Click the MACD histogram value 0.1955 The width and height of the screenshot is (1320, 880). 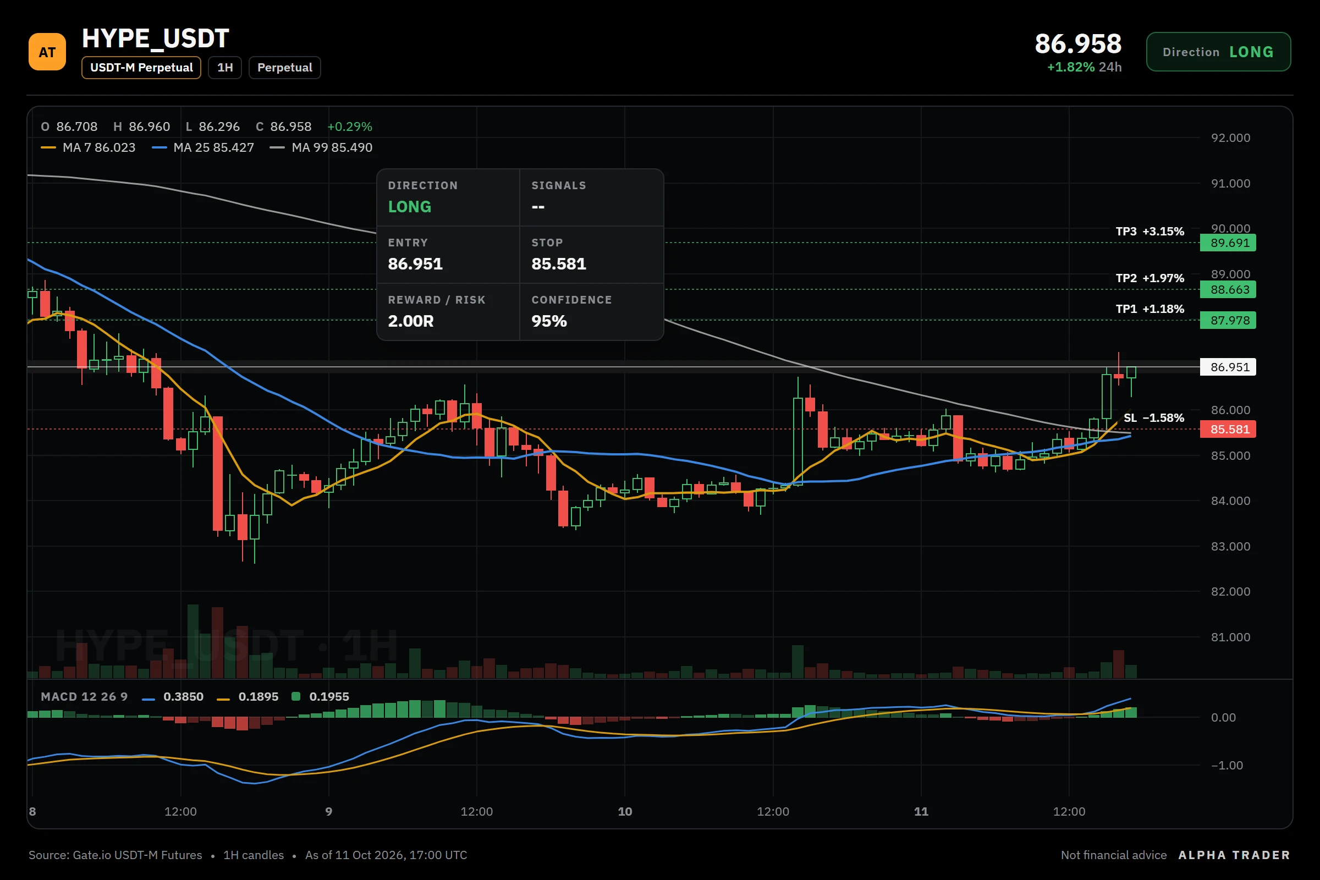point(329,696)
